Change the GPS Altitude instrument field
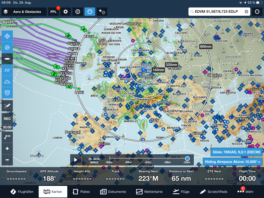The width and height of the screenshot is (264, 198). pyautogui.click(x=49, y=176)
